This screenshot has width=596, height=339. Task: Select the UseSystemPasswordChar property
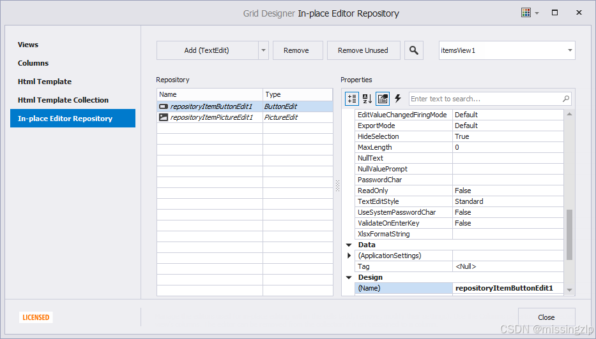click(x=404, y=212)
